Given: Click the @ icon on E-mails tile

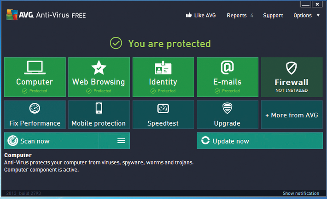Looking at the screenshot, I should point(228,67).
